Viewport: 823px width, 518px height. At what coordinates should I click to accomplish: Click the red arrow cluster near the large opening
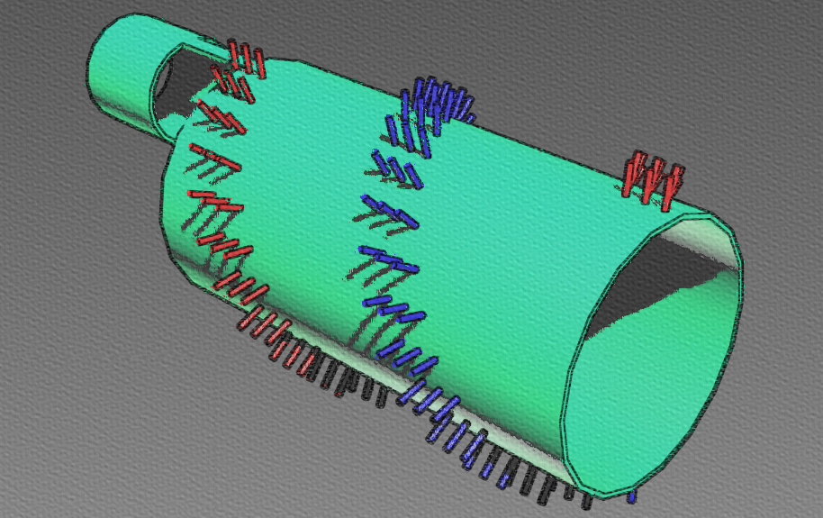(x=653, y=178)
